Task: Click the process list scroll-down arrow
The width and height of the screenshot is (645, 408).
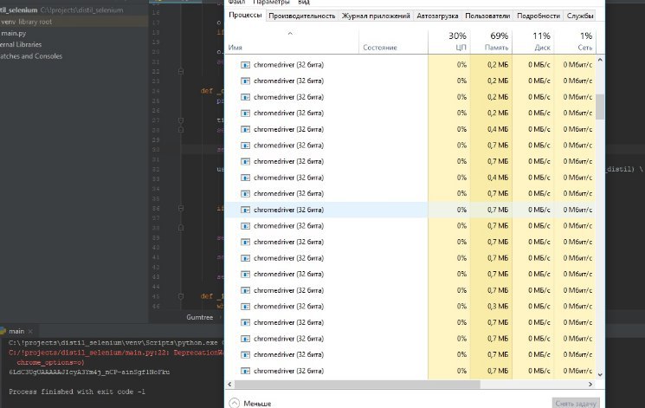Action: coord(600,374)
